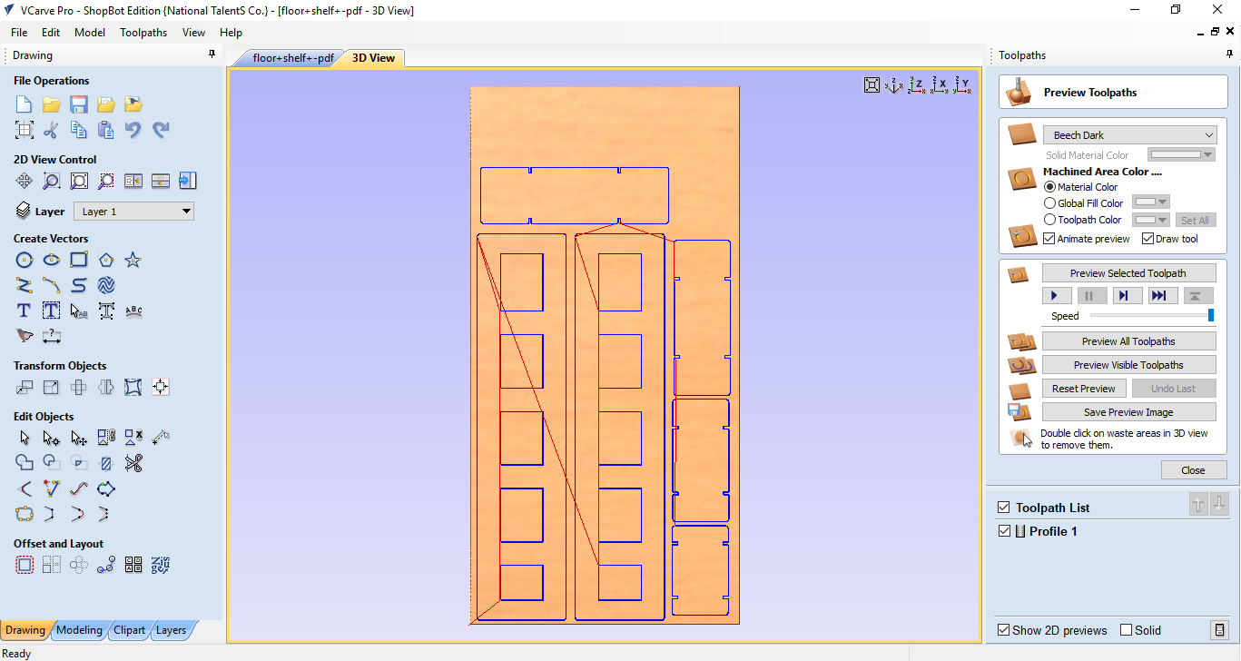Switch to the Layers tab

click(171, 630)
